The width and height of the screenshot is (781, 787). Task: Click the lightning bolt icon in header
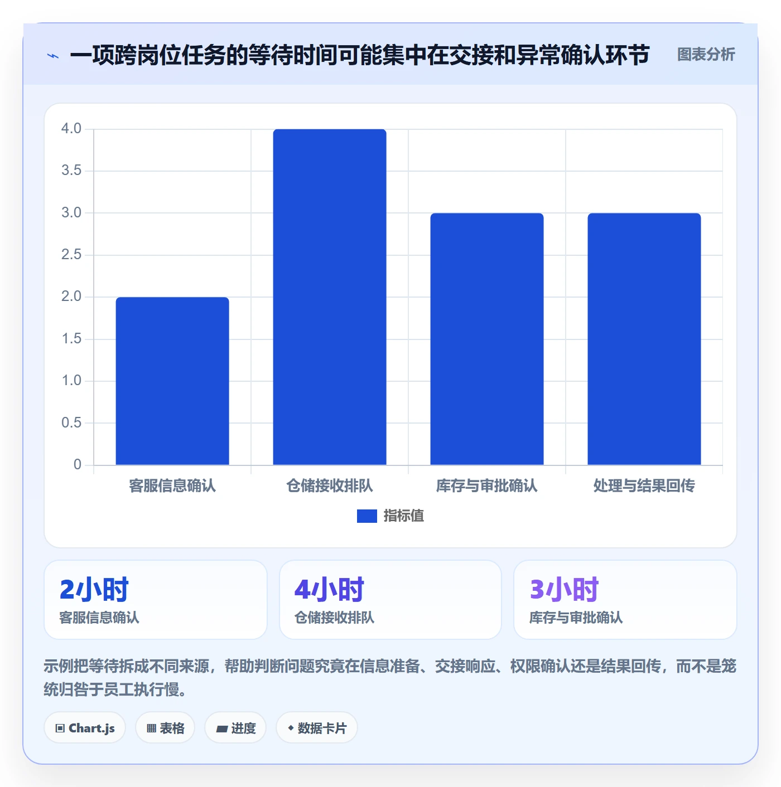coord(53,56)
